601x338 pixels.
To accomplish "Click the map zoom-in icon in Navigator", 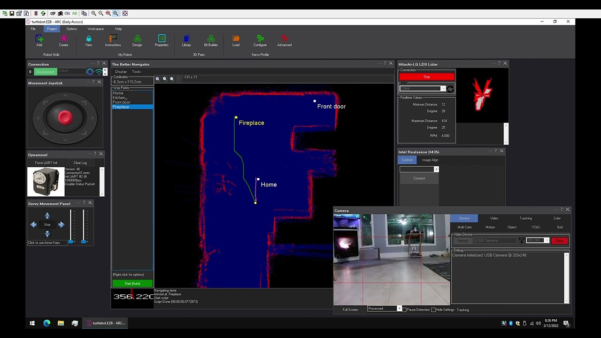I will point(157,79).
